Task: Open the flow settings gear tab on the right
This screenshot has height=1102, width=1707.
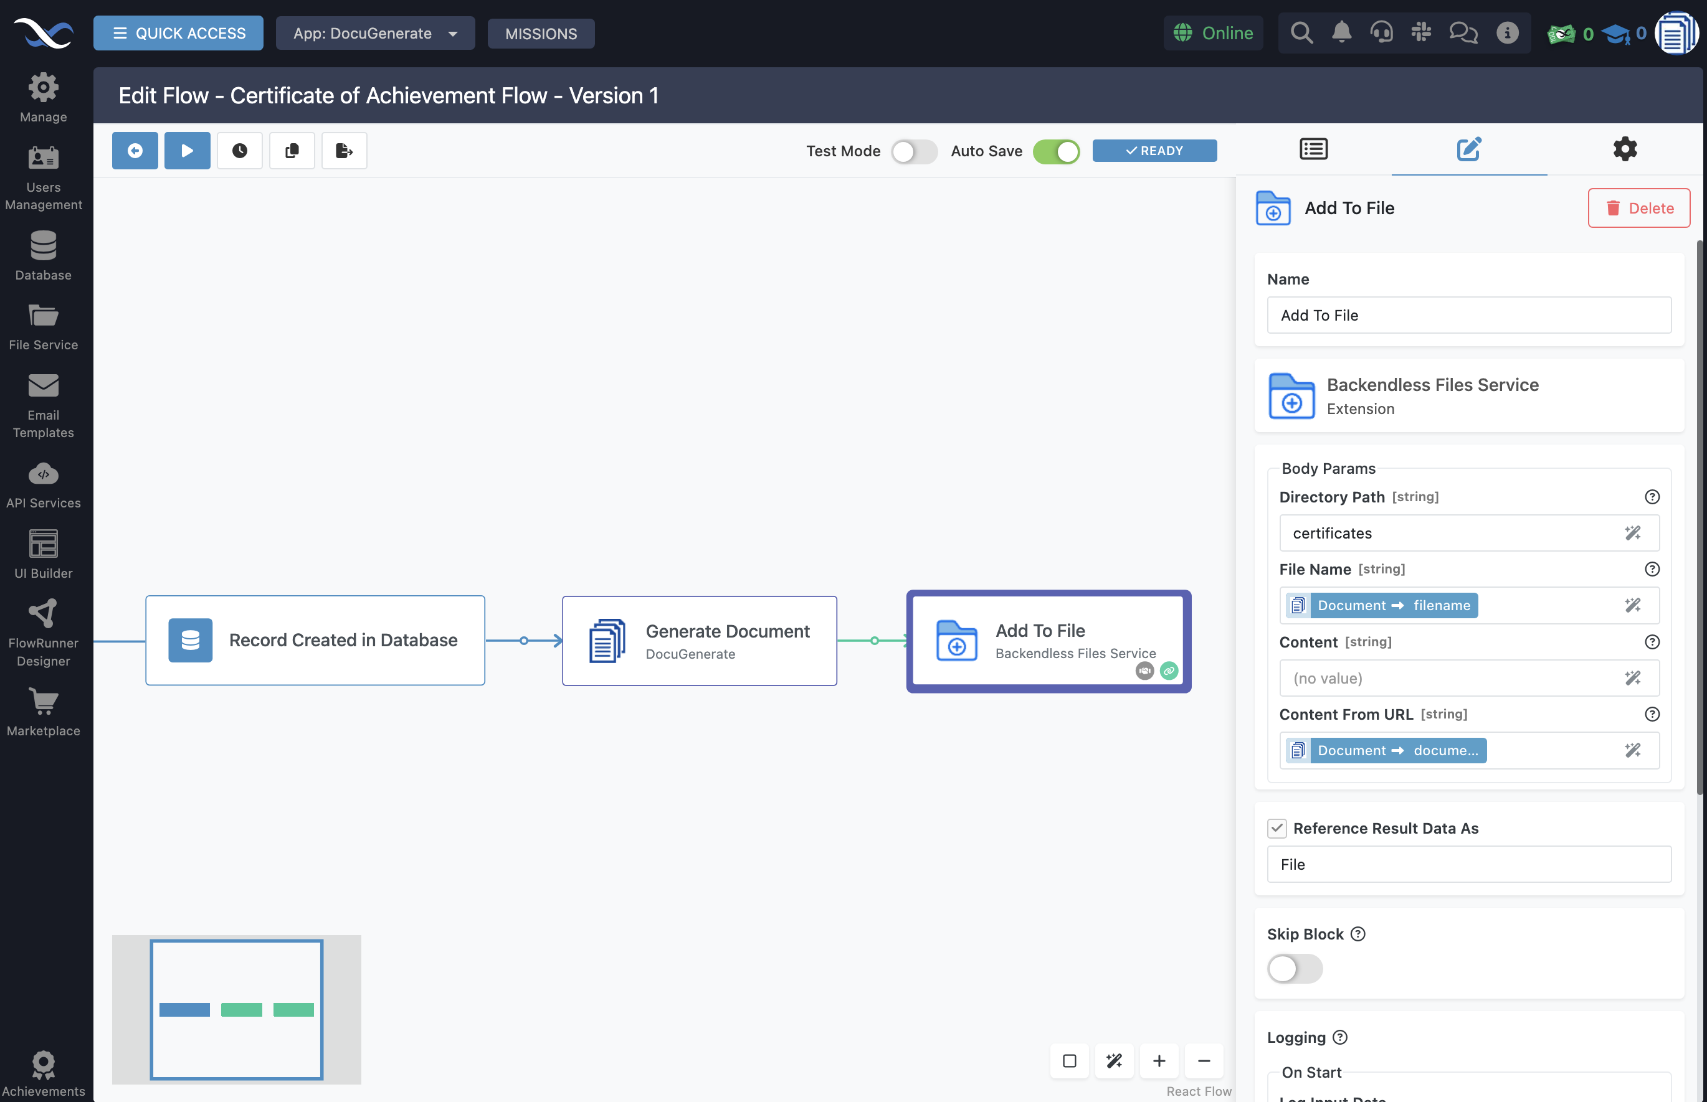Action: tap(1624, 149)
